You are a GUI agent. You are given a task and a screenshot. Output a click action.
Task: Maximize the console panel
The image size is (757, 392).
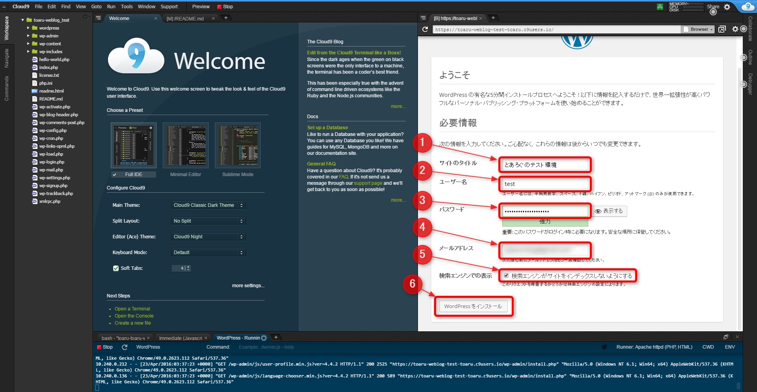(725, 337)
